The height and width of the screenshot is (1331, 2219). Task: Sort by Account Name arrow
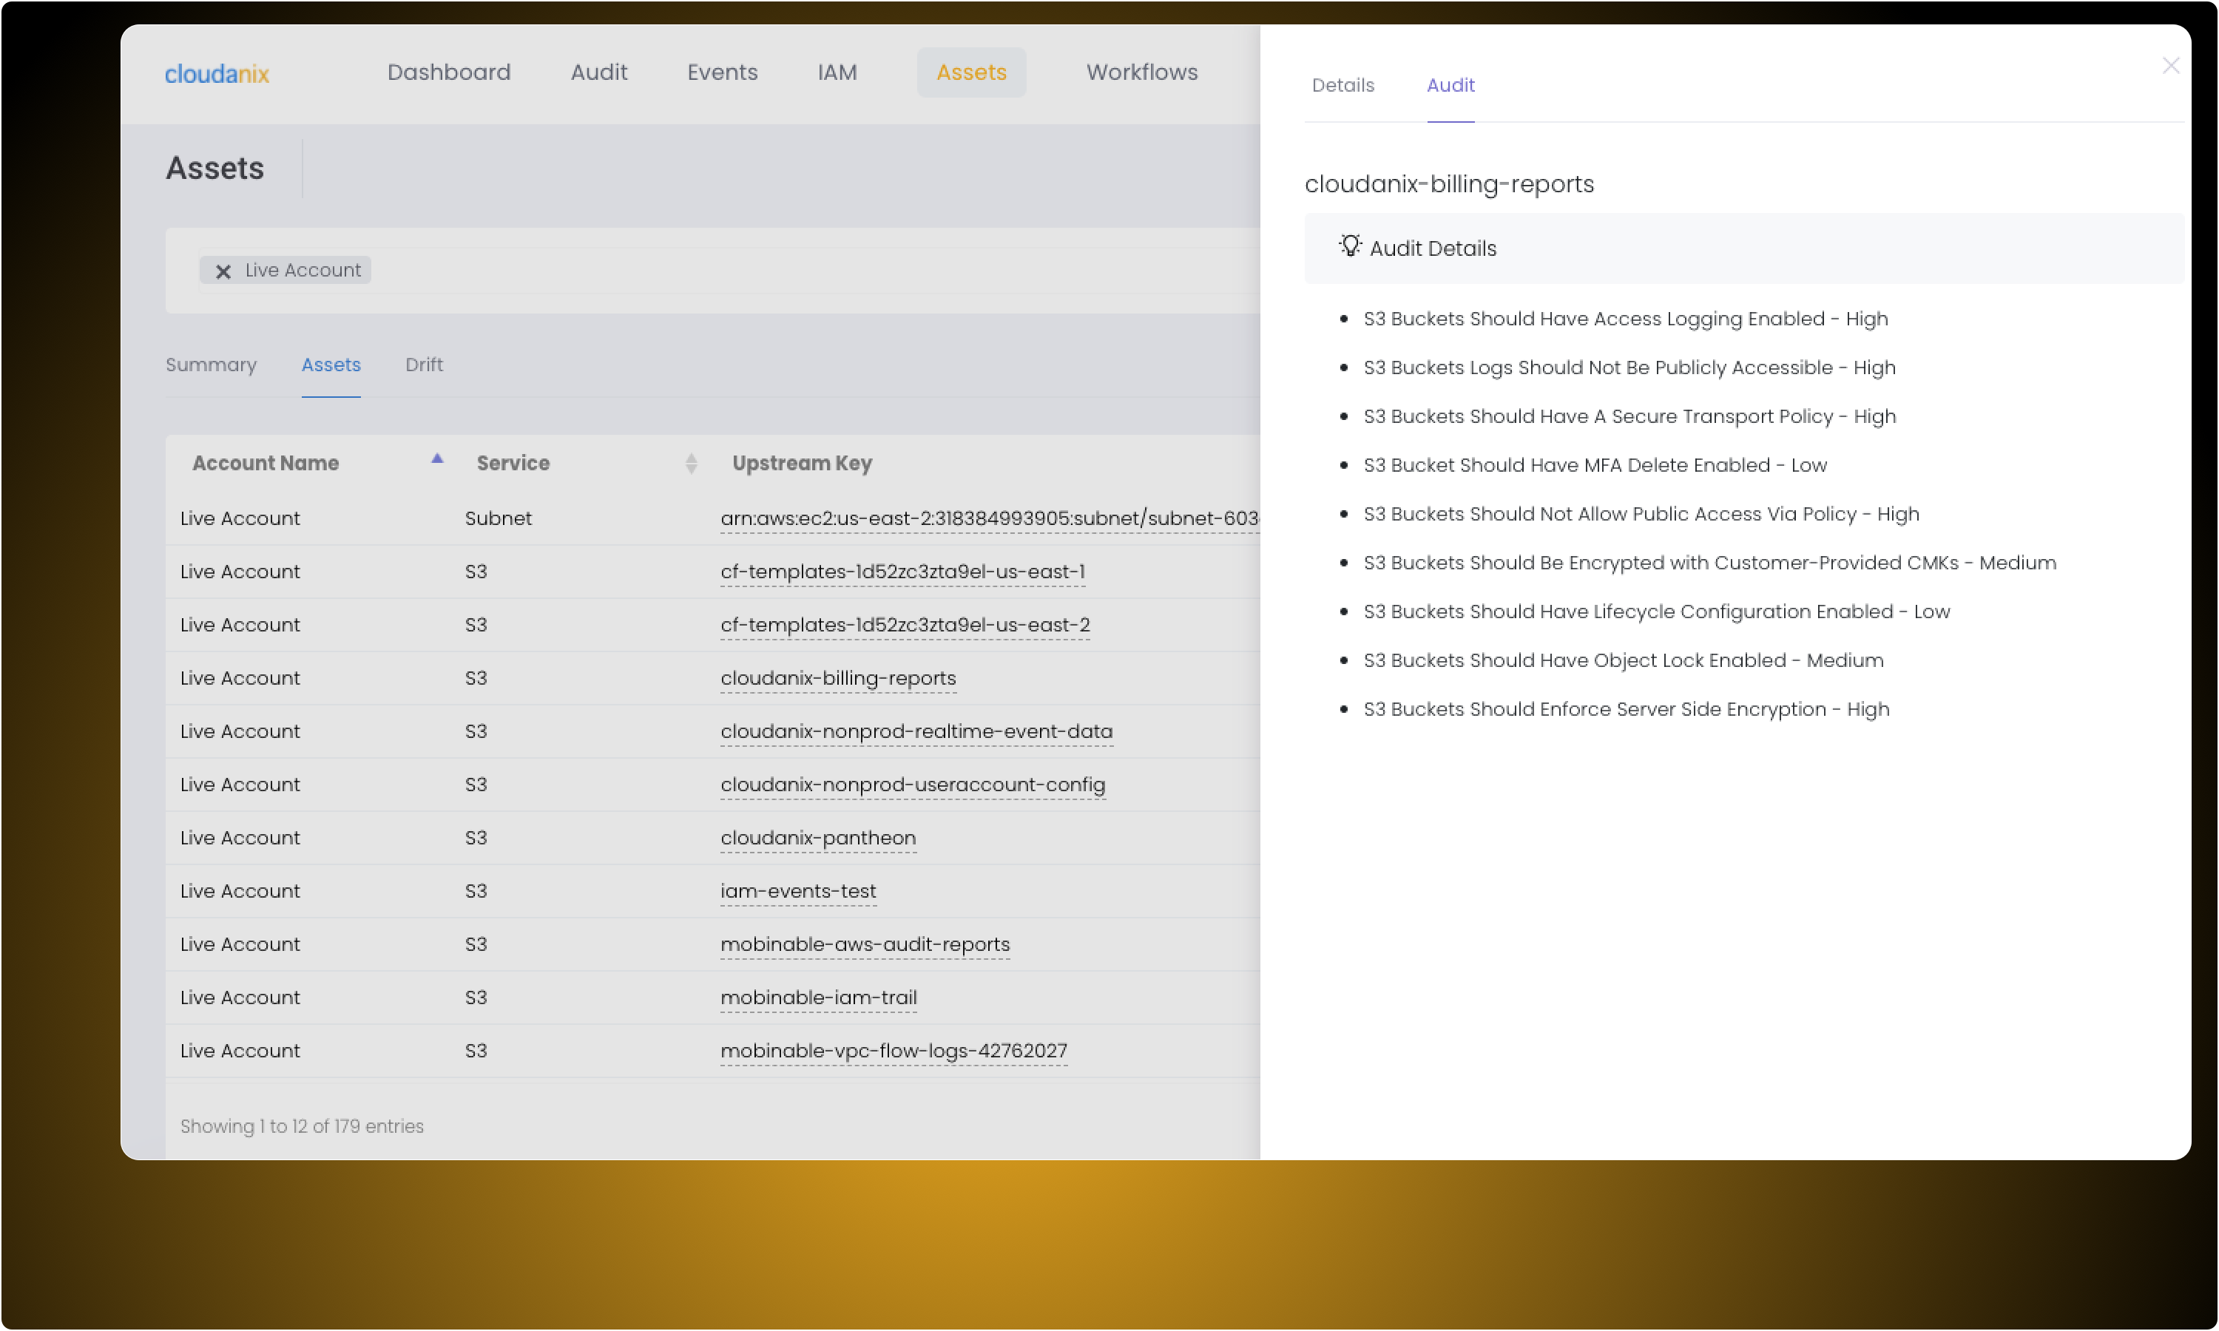437,459
